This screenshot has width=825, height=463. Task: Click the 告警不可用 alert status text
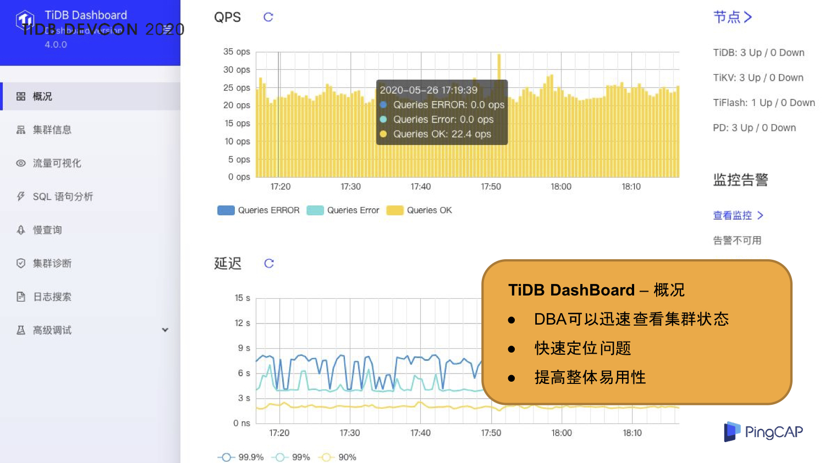[737, 241]
